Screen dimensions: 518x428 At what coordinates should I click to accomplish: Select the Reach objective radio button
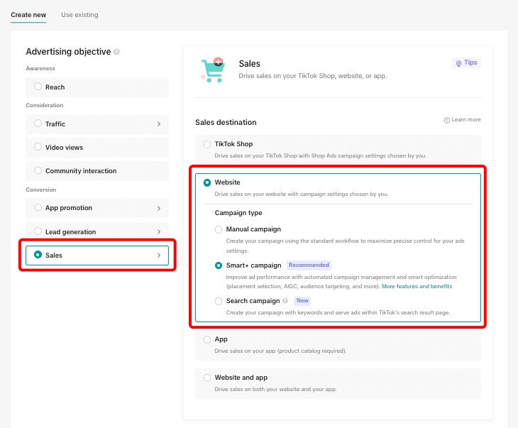38,87
